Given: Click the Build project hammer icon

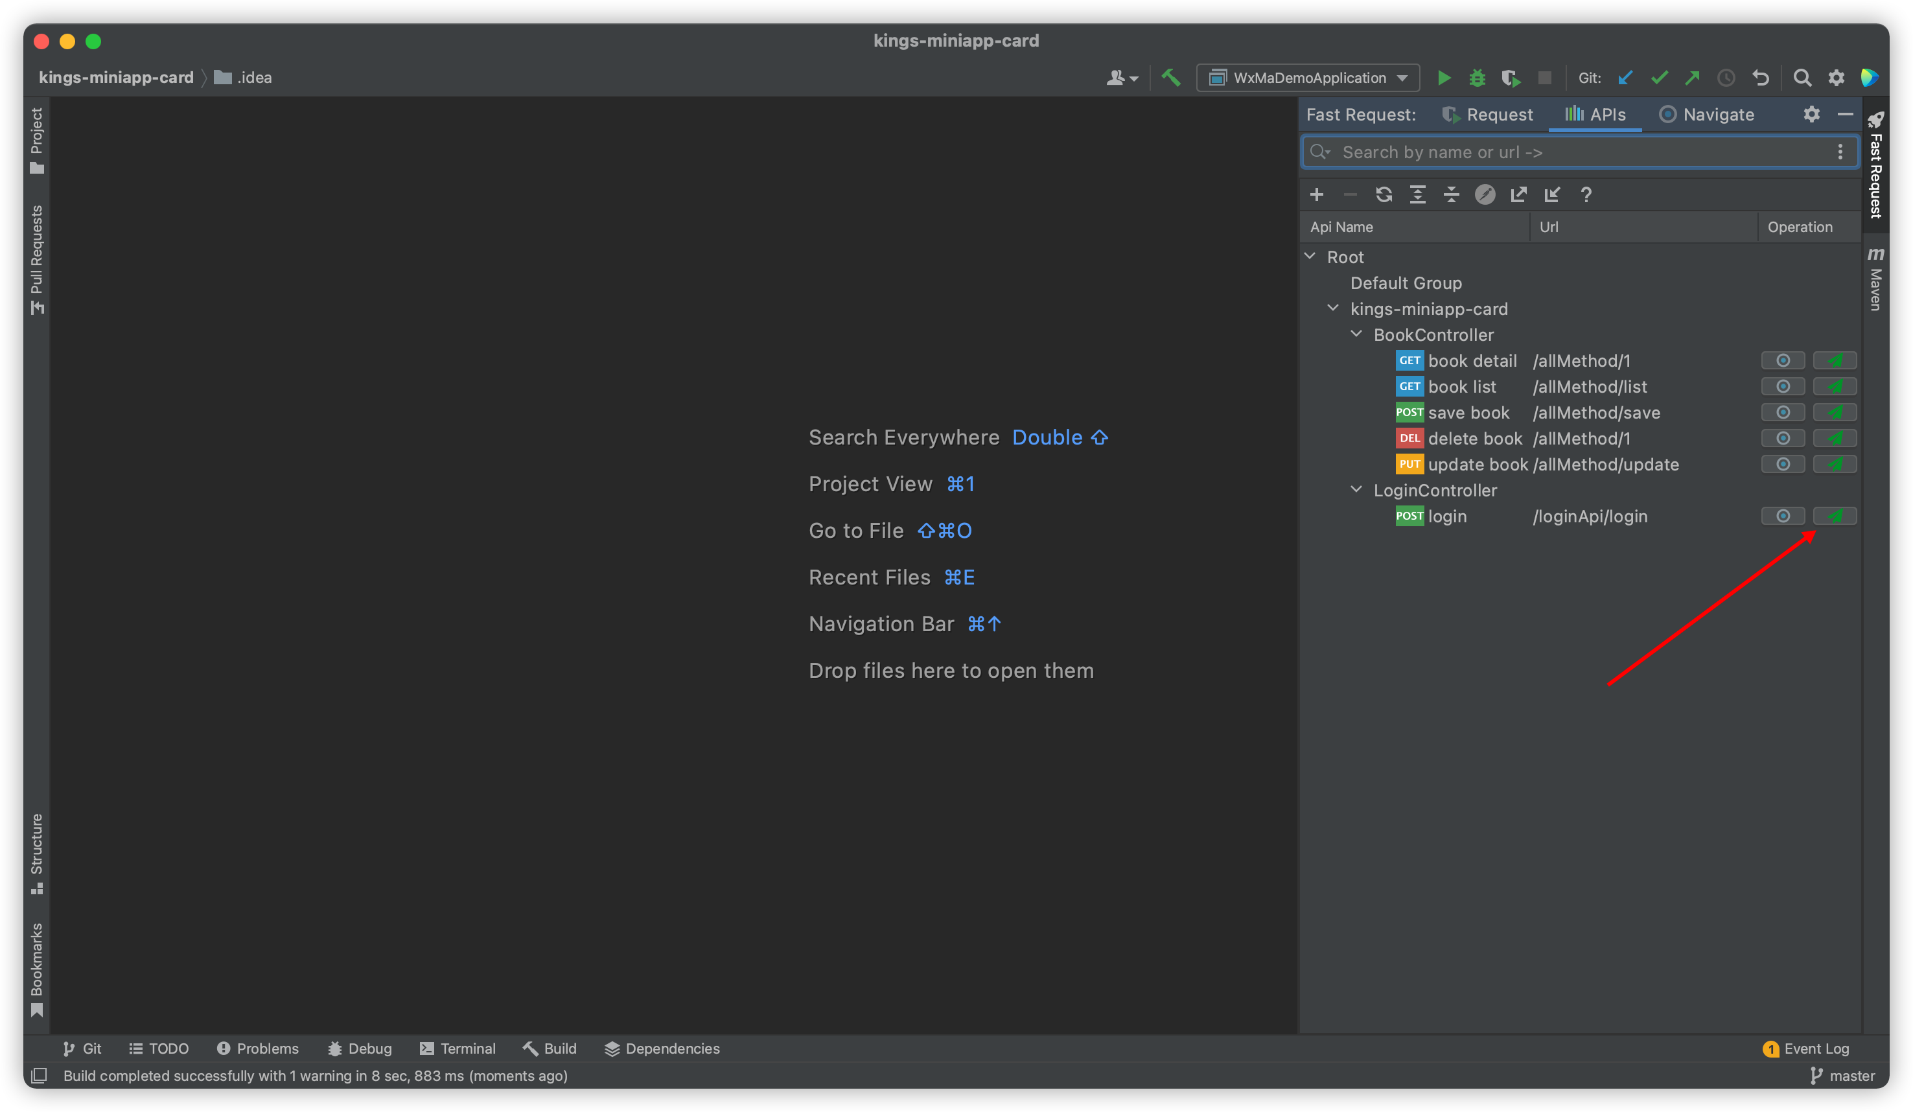Looking at the screenshot, I should (1170, 77).
